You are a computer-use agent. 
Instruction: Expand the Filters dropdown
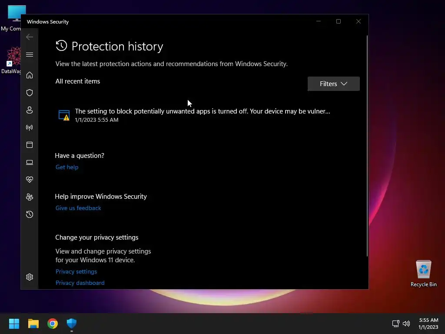point(333,84)
